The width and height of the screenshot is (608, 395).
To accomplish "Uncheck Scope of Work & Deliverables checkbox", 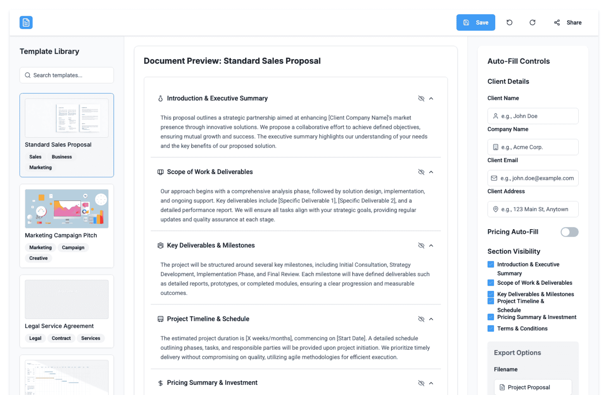I will tap(491, 283).
